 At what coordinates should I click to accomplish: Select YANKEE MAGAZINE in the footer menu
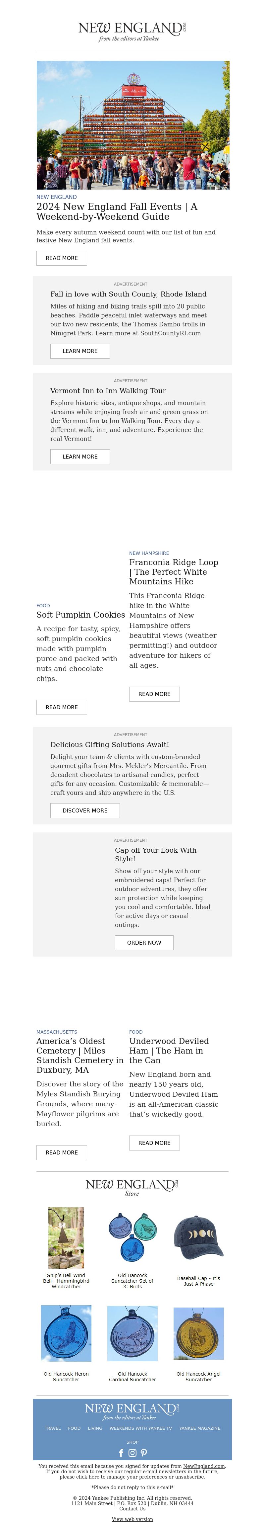[200, 1428]
